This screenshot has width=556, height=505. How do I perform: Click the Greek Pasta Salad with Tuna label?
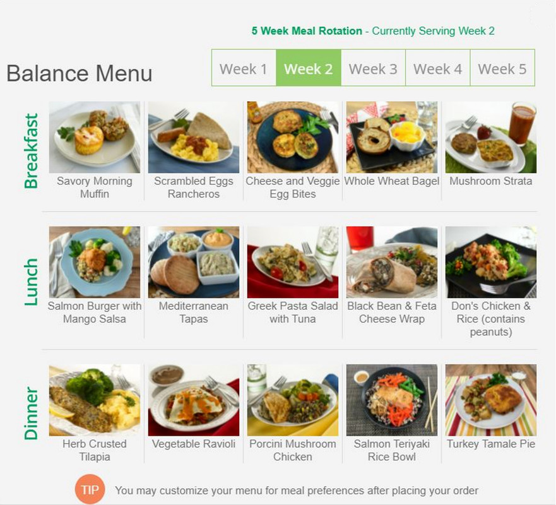click(293, 312)
